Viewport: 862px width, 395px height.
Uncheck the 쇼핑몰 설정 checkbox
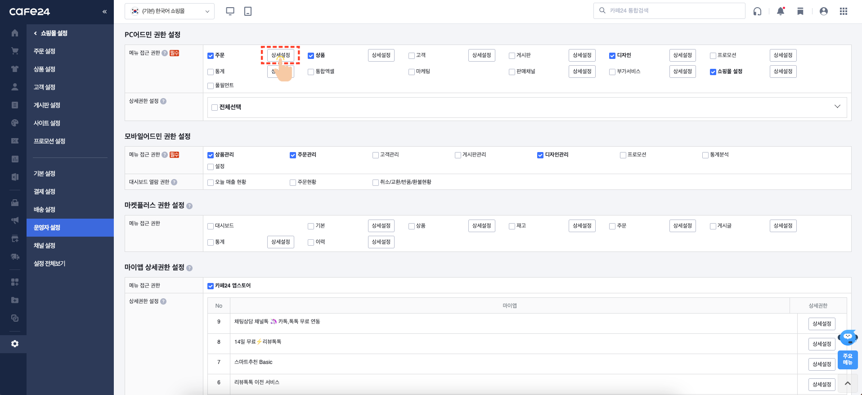tap(713, 72)
